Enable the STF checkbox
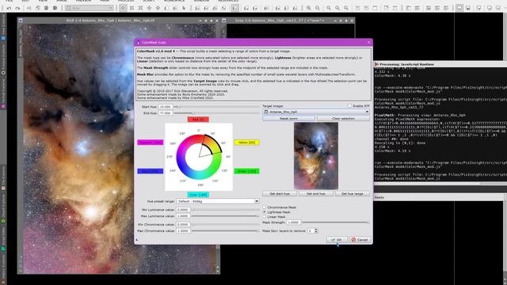507x285 pixels. tap(349, 105)
